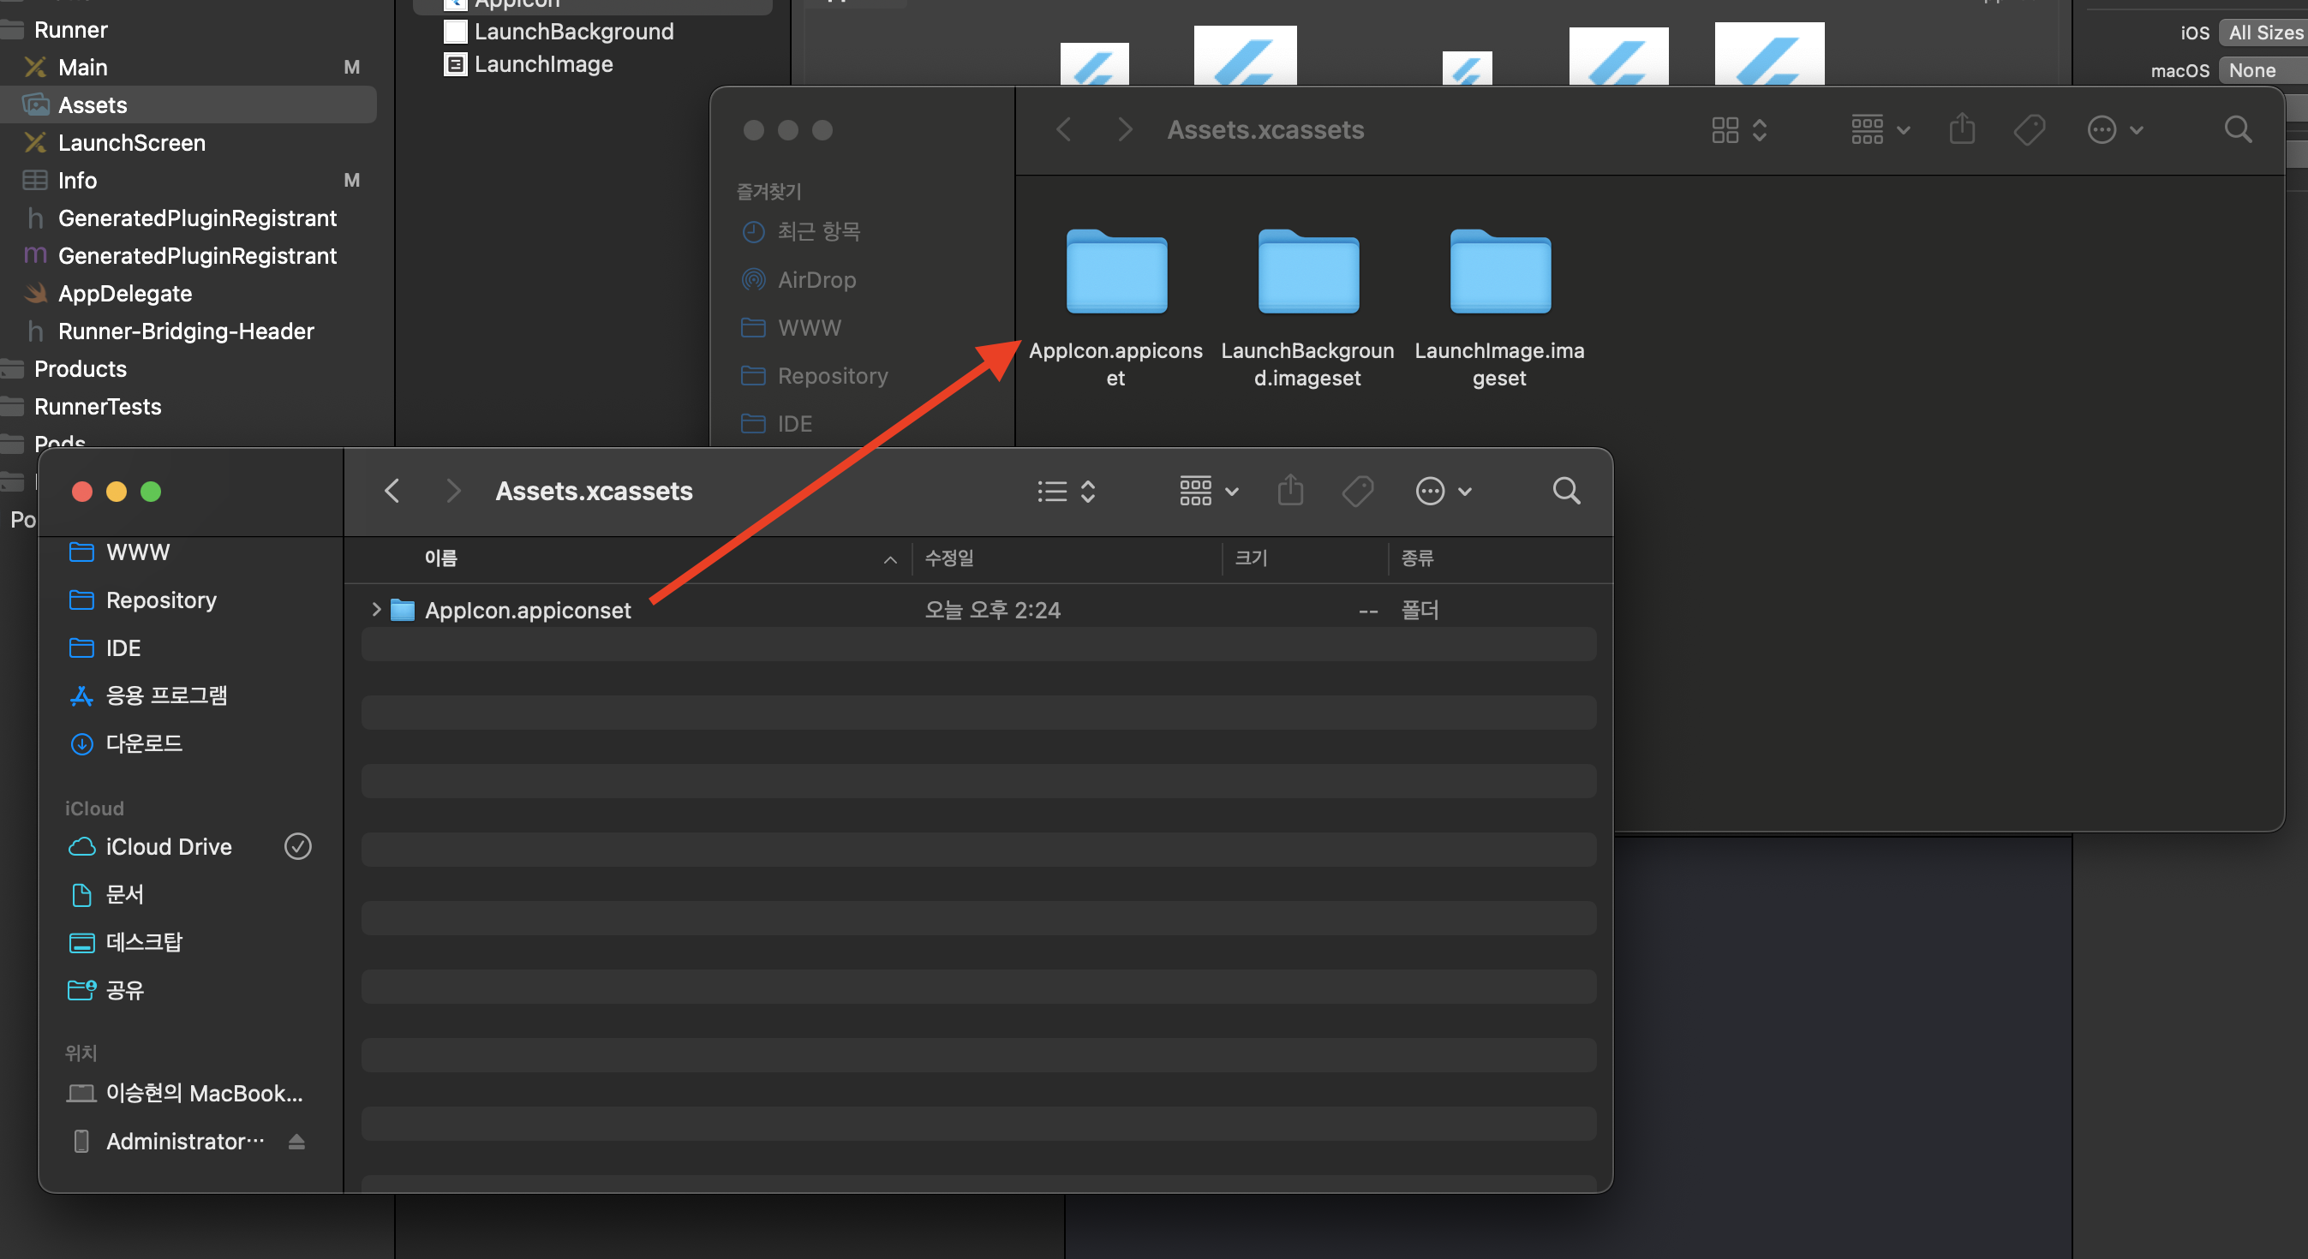Expand the AppIcon.appiconset disclosure arrow
The height and width of the screenshot is (1259, 2308).
point(376,610)
